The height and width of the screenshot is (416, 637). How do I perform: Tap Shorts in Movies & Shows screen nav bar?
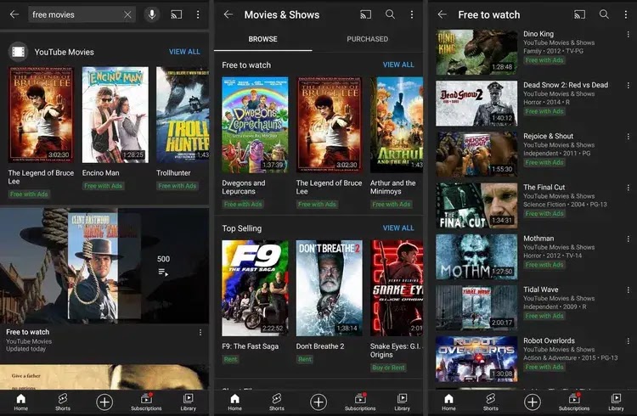277,402
